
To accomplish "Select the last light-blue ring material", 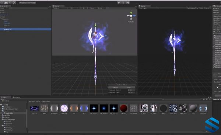I will 203,108.
